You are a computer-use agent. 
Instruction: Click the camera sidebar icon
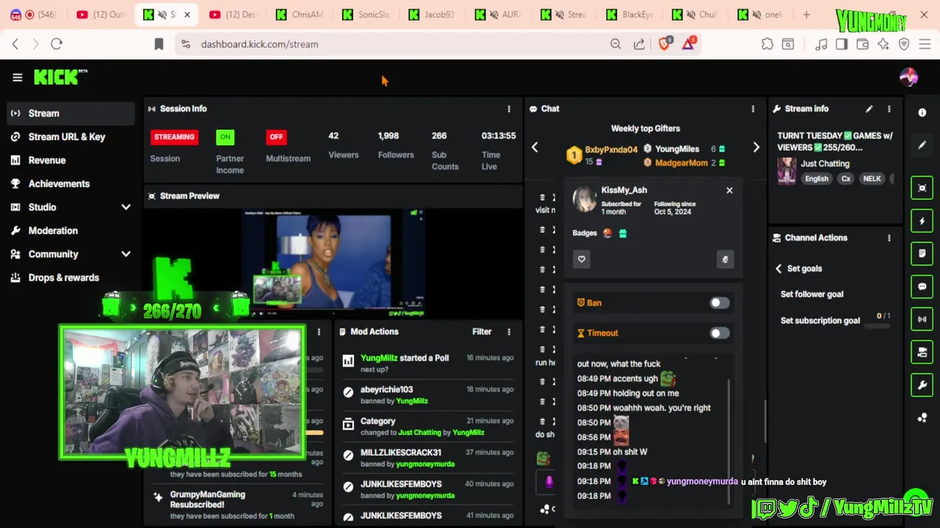[922, 352]
